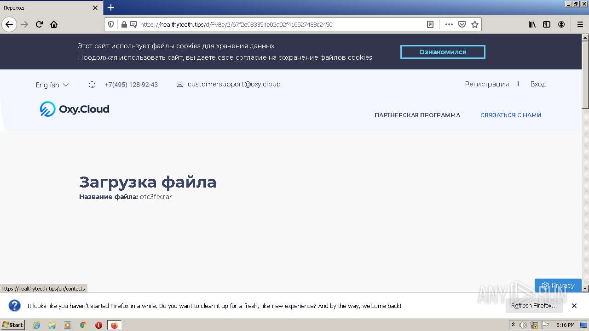Show hidden system tray icons

[514, 325]
